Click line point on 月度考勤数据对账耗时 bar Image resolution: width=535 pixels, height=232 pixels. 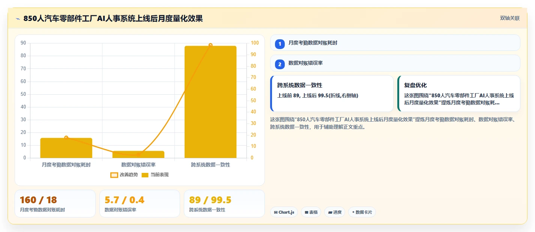66,138
